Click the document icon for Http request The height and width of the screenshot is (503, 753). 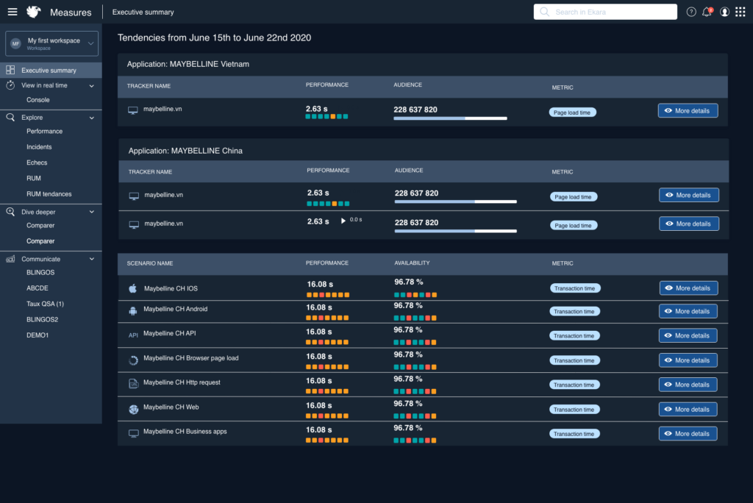(x=134, y=384)
